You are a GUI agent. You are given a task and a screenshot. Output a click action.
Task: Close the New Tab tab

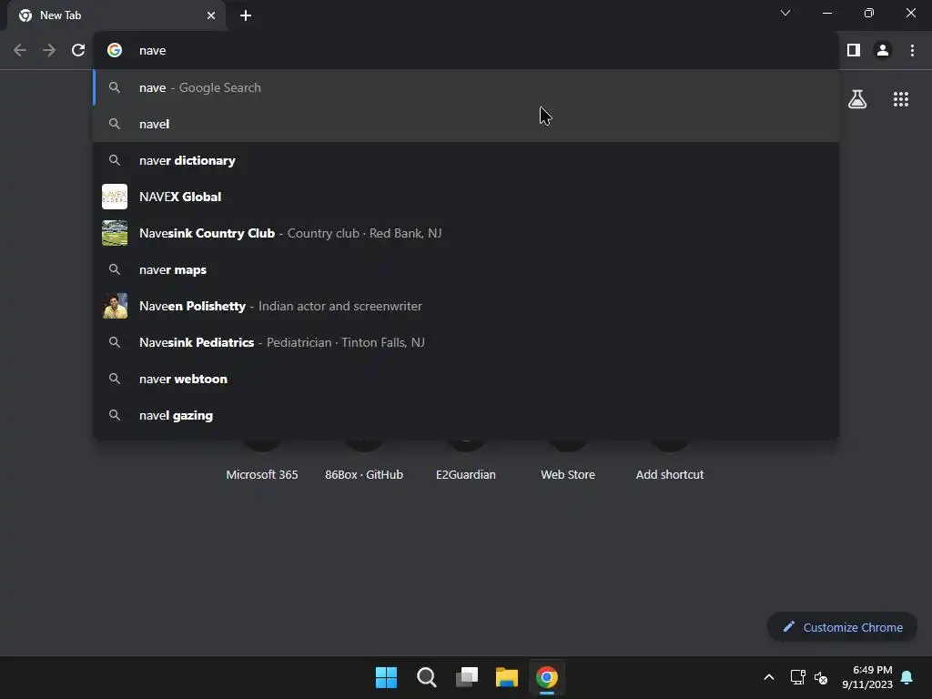coord(211,15)
